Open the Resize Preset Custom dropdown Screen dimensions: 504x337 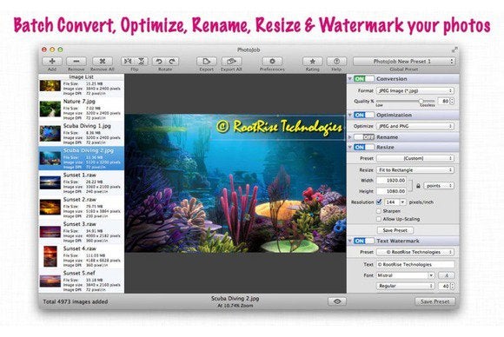(415, 158)
